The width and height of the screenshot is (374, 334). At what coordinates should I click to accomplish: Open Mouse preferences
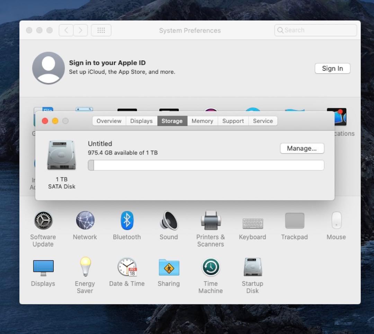(x=336, y=220)
